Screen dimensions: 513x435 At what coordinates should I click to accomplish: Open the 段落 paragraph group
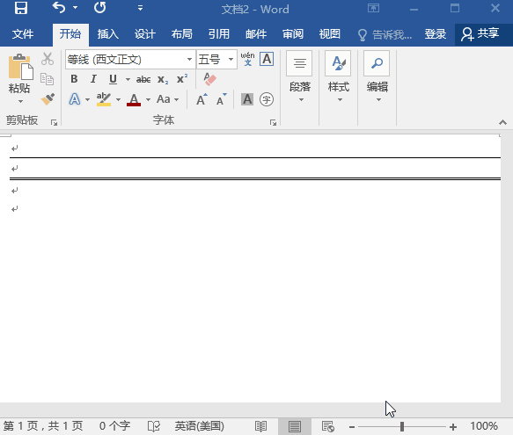pyautogui.click(x=300, y=77)
